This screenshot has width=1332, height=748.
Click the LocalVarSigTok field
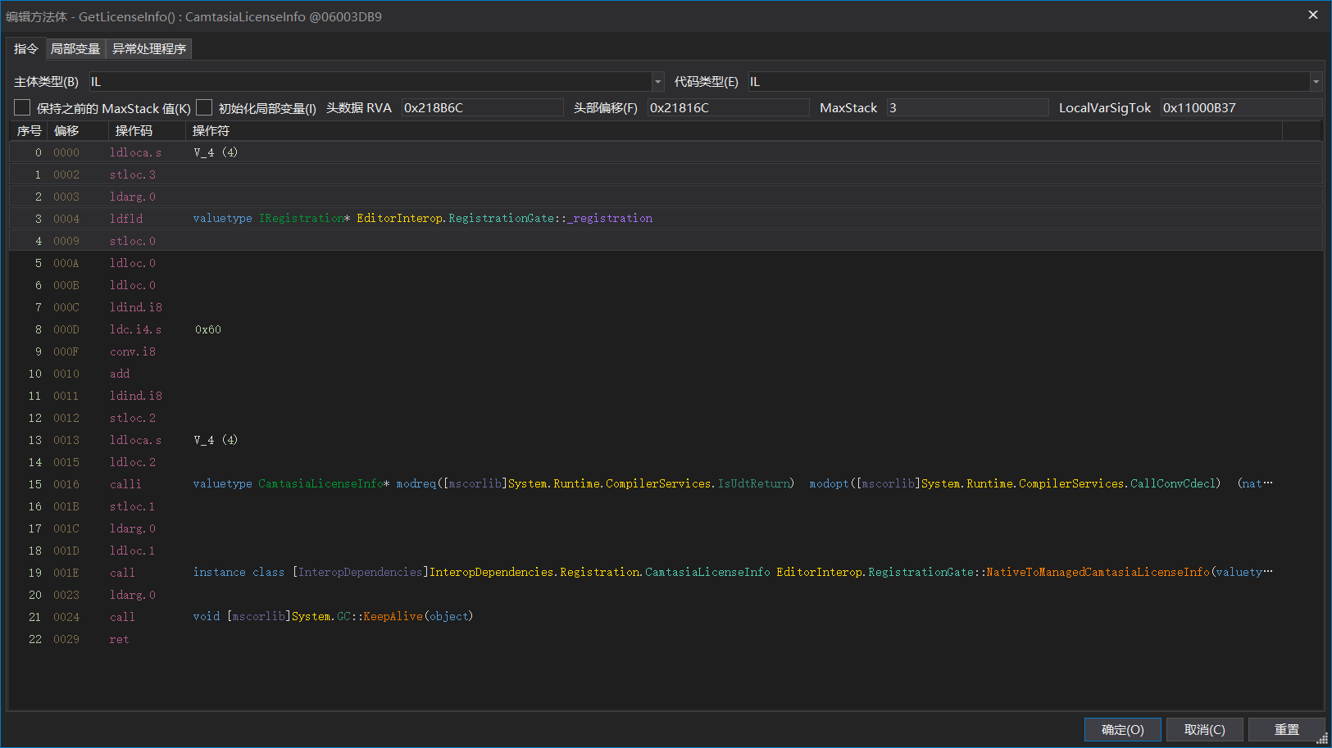(x=1241, y=107)
